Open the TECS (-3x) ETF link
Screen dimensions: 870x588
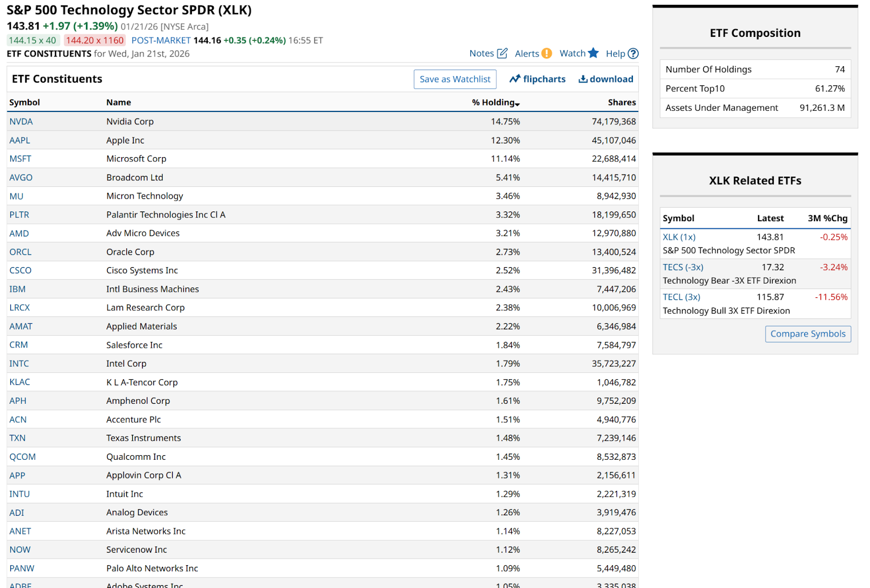(683, 267)
